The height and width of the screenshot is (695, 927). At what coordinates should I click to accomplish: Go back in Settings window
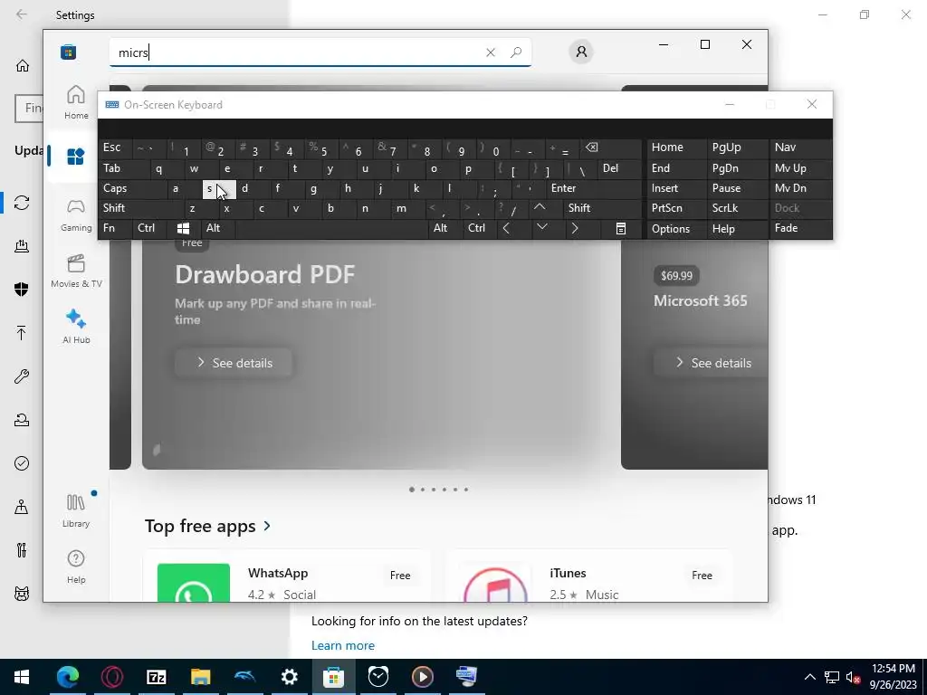[x=22, y=14]
